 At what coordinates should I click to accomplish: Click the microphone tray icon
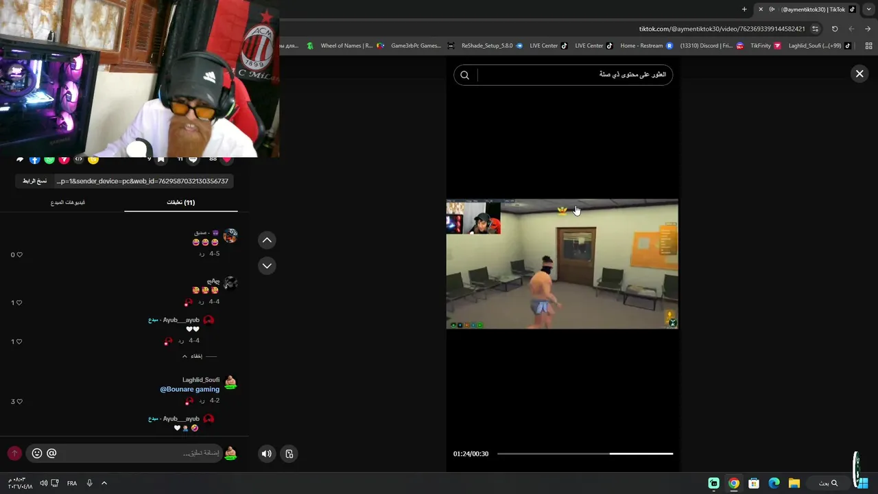[x=89, y=483]
